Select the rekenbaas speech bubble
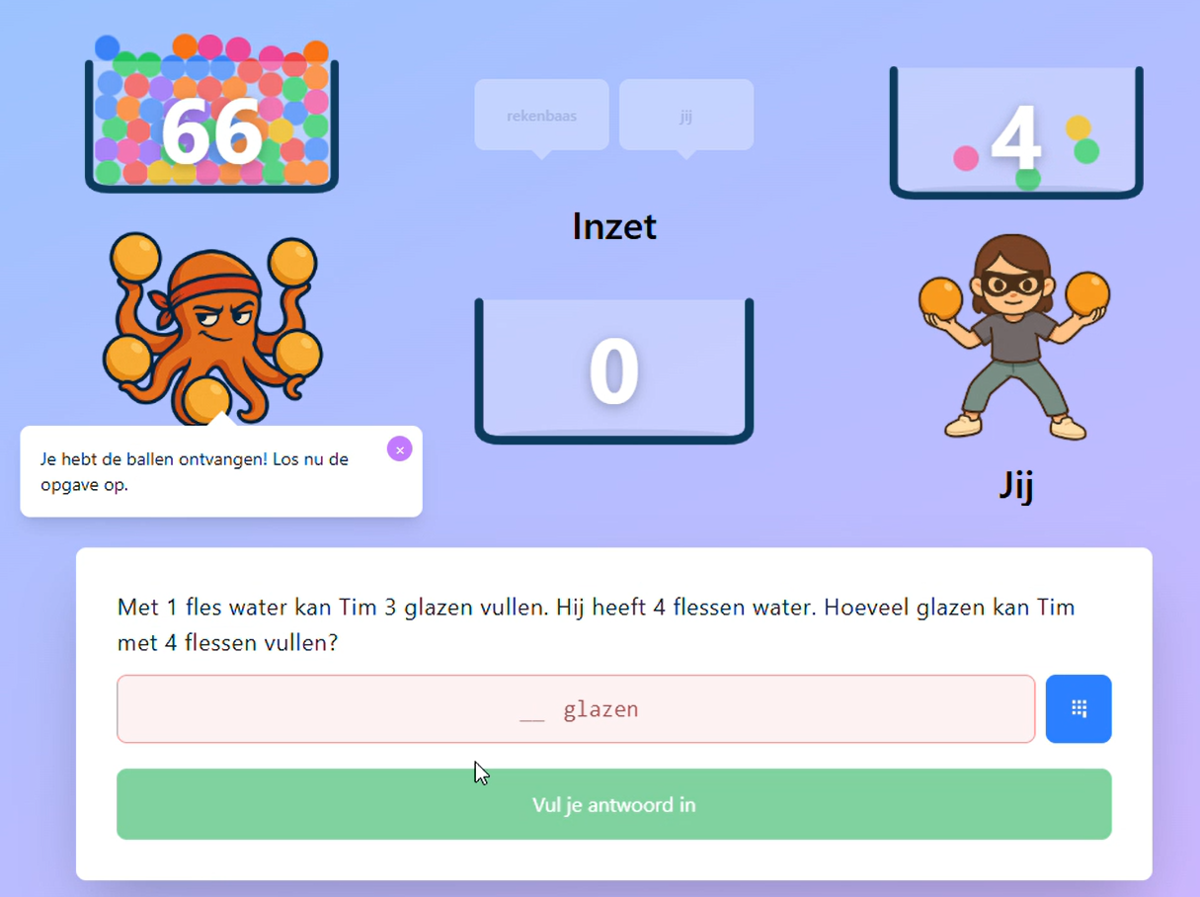The height and width of the screenshot is (897, 1200). 541,119
